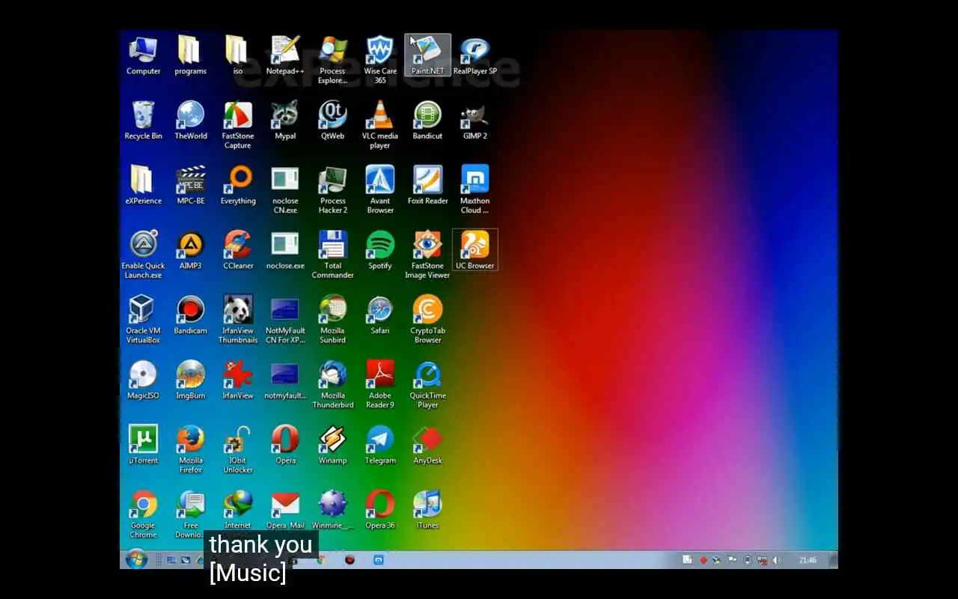Click the Windows Start button

tap(136, 559)
